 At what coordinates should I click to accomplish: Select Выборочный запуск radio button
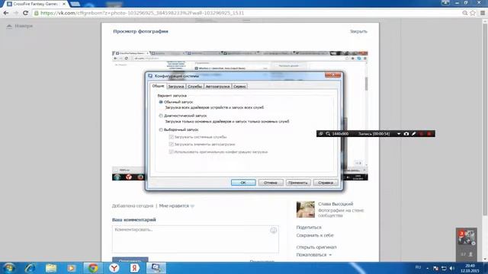(161, 129)
